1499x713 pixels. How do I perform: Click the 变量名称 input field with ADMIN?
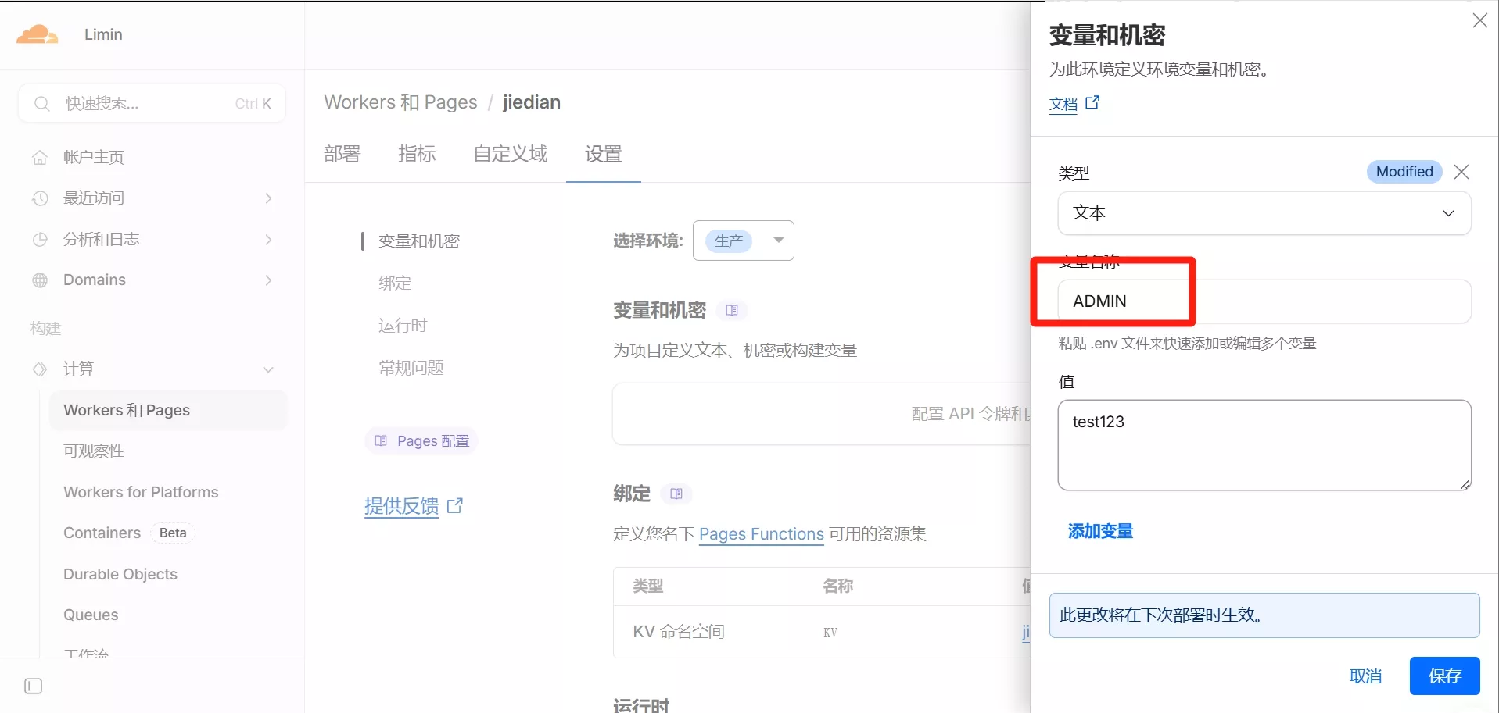click(x=1264, y=301)
